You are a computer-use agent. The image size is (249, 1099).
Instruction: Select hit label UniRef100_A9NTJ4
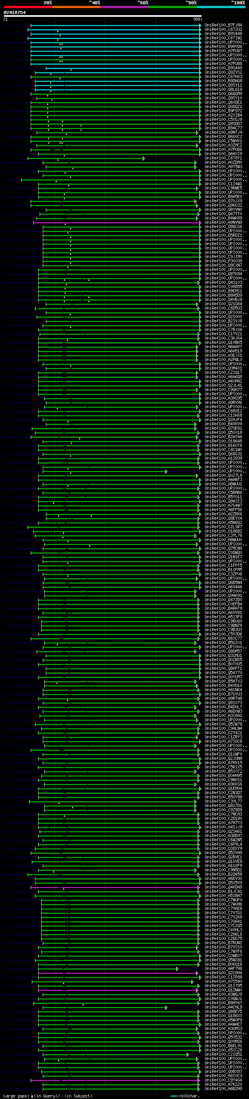click(223, 132)
